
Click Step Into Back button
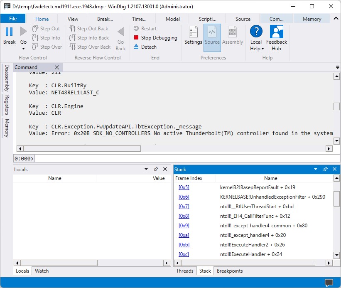click(x=89, y=38)
